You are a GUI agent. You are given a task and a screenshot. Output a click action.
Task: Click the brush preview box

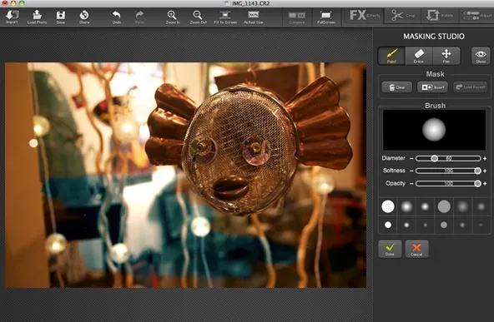tap(434, 130)
